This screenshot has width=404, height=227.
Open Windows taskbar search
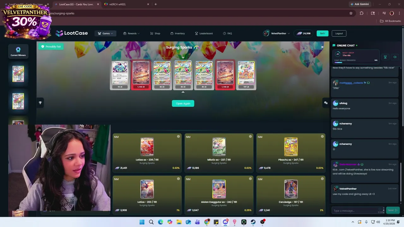[x=151, y=222]
